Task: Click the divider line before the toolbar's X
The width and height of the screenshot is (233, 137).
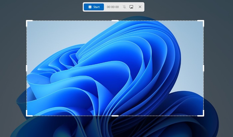Action: [x=136, y=7]
